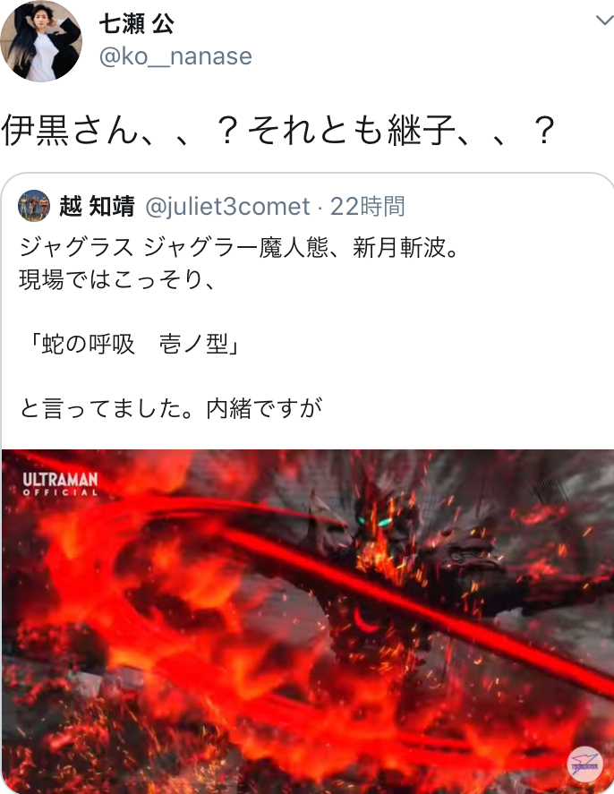
Task: Click the quoted tweet's small round avatar
Action: coord(34,206)
